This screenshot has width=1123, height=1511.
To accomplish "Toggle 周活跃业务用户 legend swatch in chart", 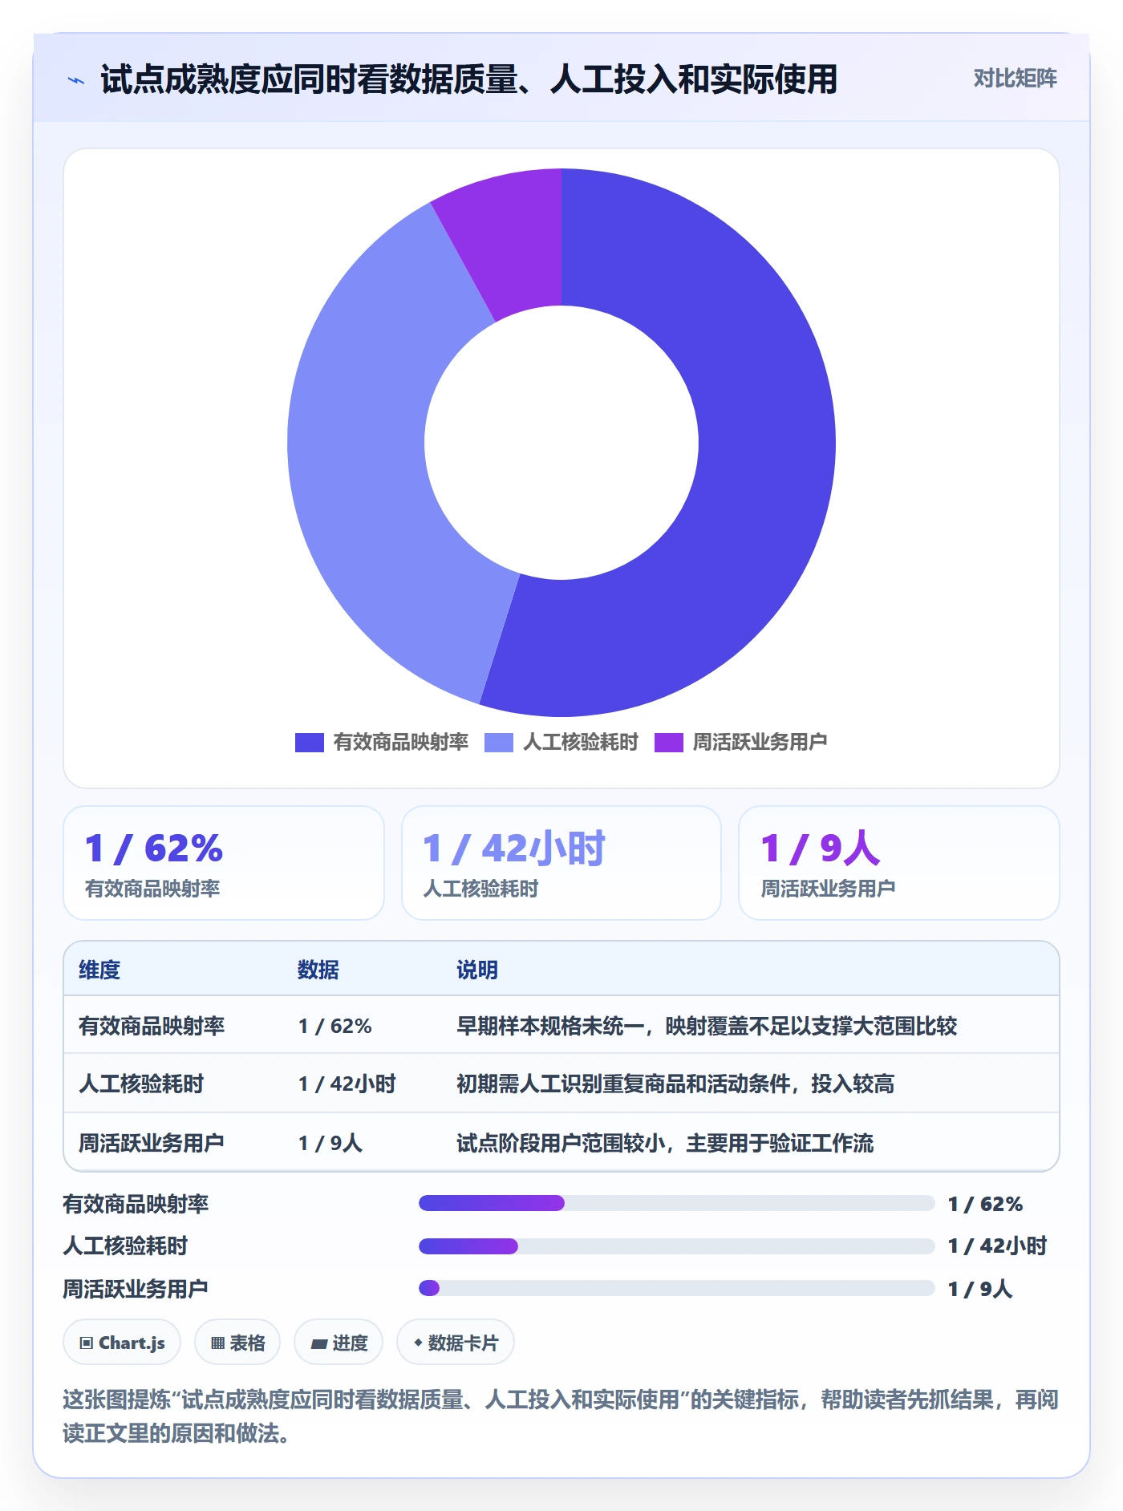I will click(669, 742).
